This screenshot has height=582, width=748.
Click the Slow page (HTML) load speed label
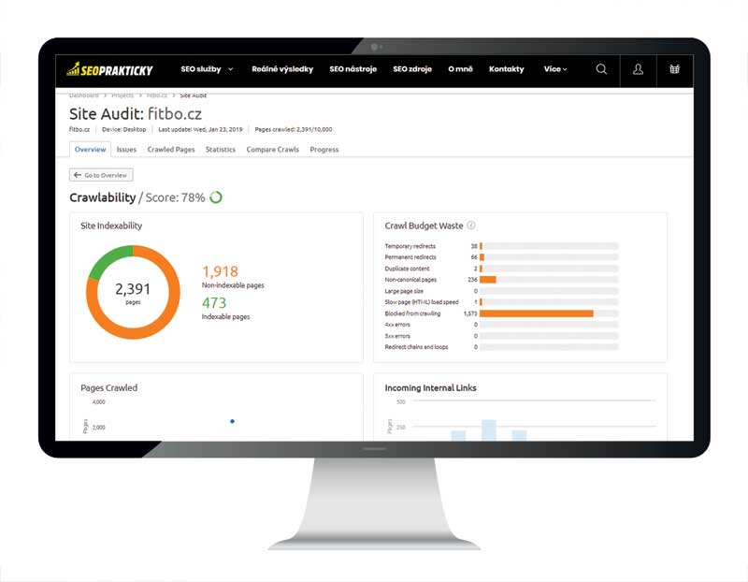point(422,302)
